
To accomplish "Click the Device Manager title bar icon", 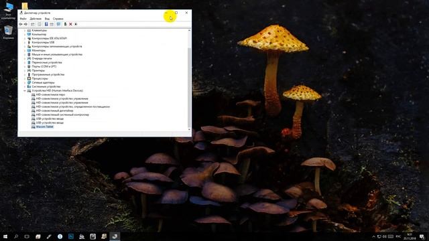I will [21, 13].
